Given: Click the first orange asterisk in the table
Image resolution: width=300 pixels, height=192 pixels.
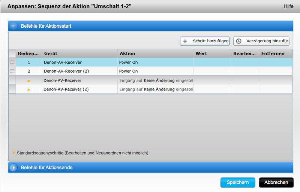Looking at the screenshot, I should pyautogui.click(x=29, y=80).
